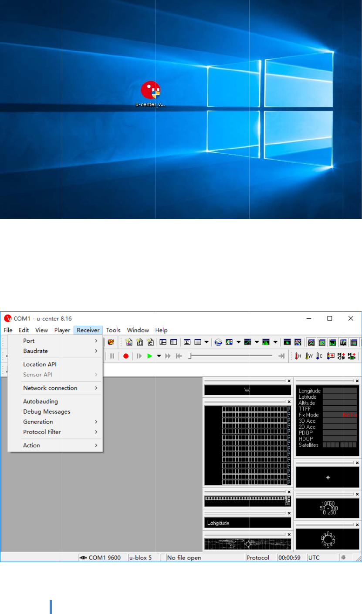Screen dimensions: 362x614
Task: Click Protocol field in status bar
Action: click(x=261, y=558)
